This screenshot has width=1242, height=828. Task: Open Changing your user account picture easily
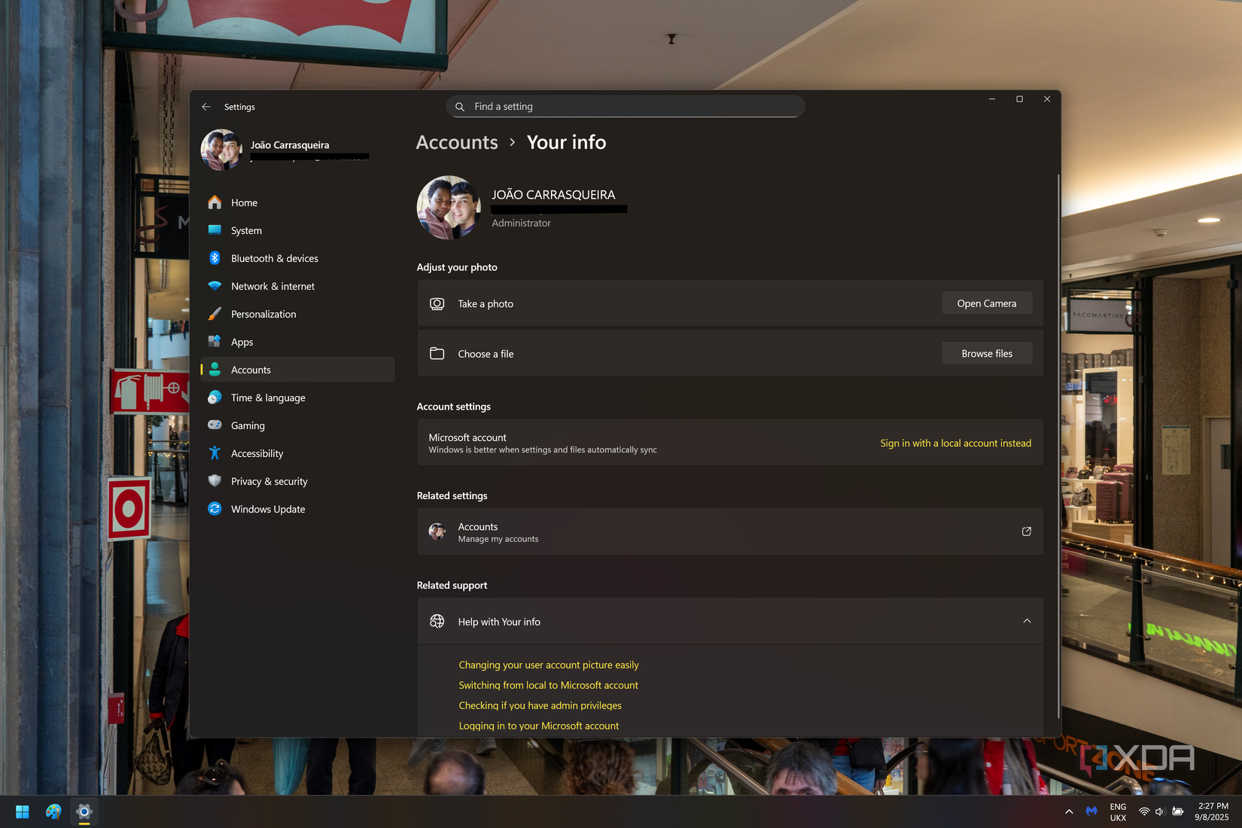(x=548, y=665)
